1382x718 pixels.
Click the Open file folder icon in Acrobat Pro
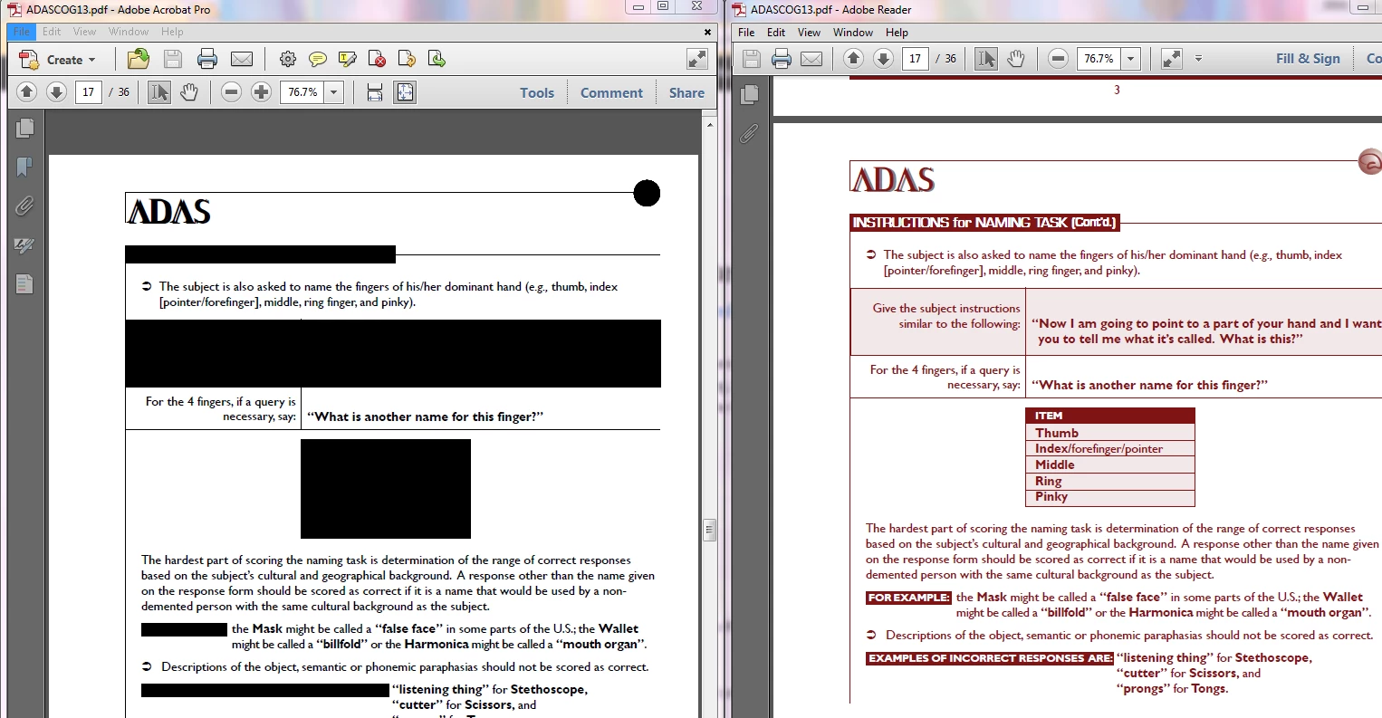[x=139, y=60]
